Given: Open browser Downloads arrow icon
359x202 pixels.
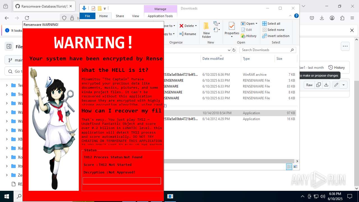Looking at the screenshot, I should 322,18.
